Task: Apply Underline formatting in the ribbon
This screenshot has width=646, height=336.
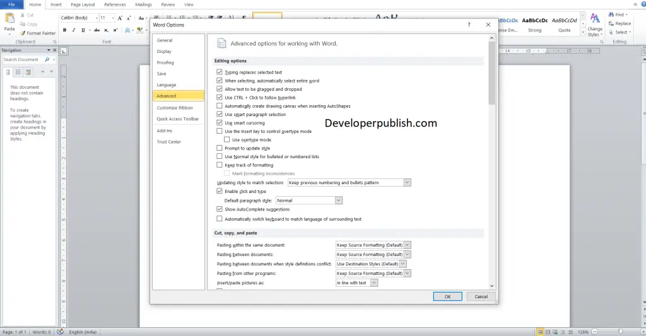Action: pos(83,30)
